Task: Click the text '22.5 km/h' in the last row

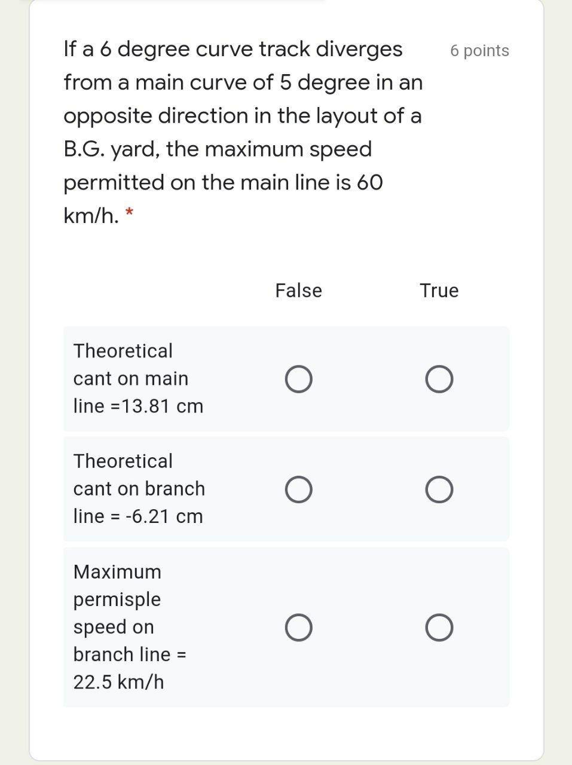Action: [118, 682]
